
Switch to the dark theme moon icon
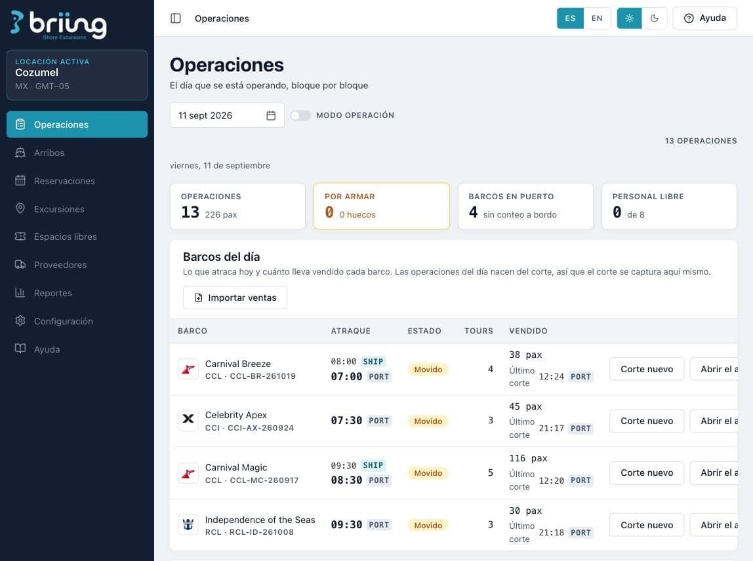(x=654, y=18)
